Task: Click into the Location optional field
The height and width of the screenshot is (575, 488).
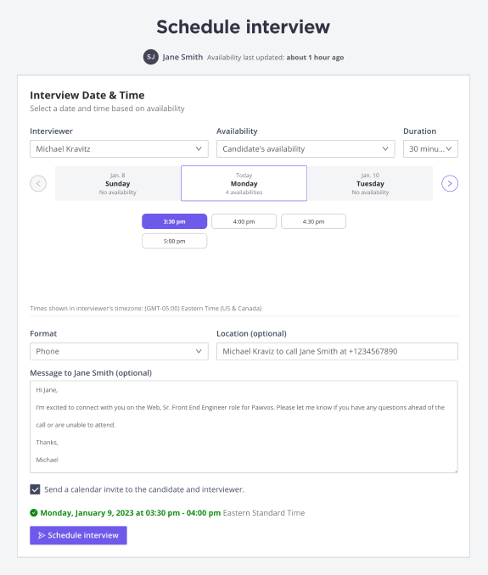Action: pyautogui.click(x=337, y=351)
